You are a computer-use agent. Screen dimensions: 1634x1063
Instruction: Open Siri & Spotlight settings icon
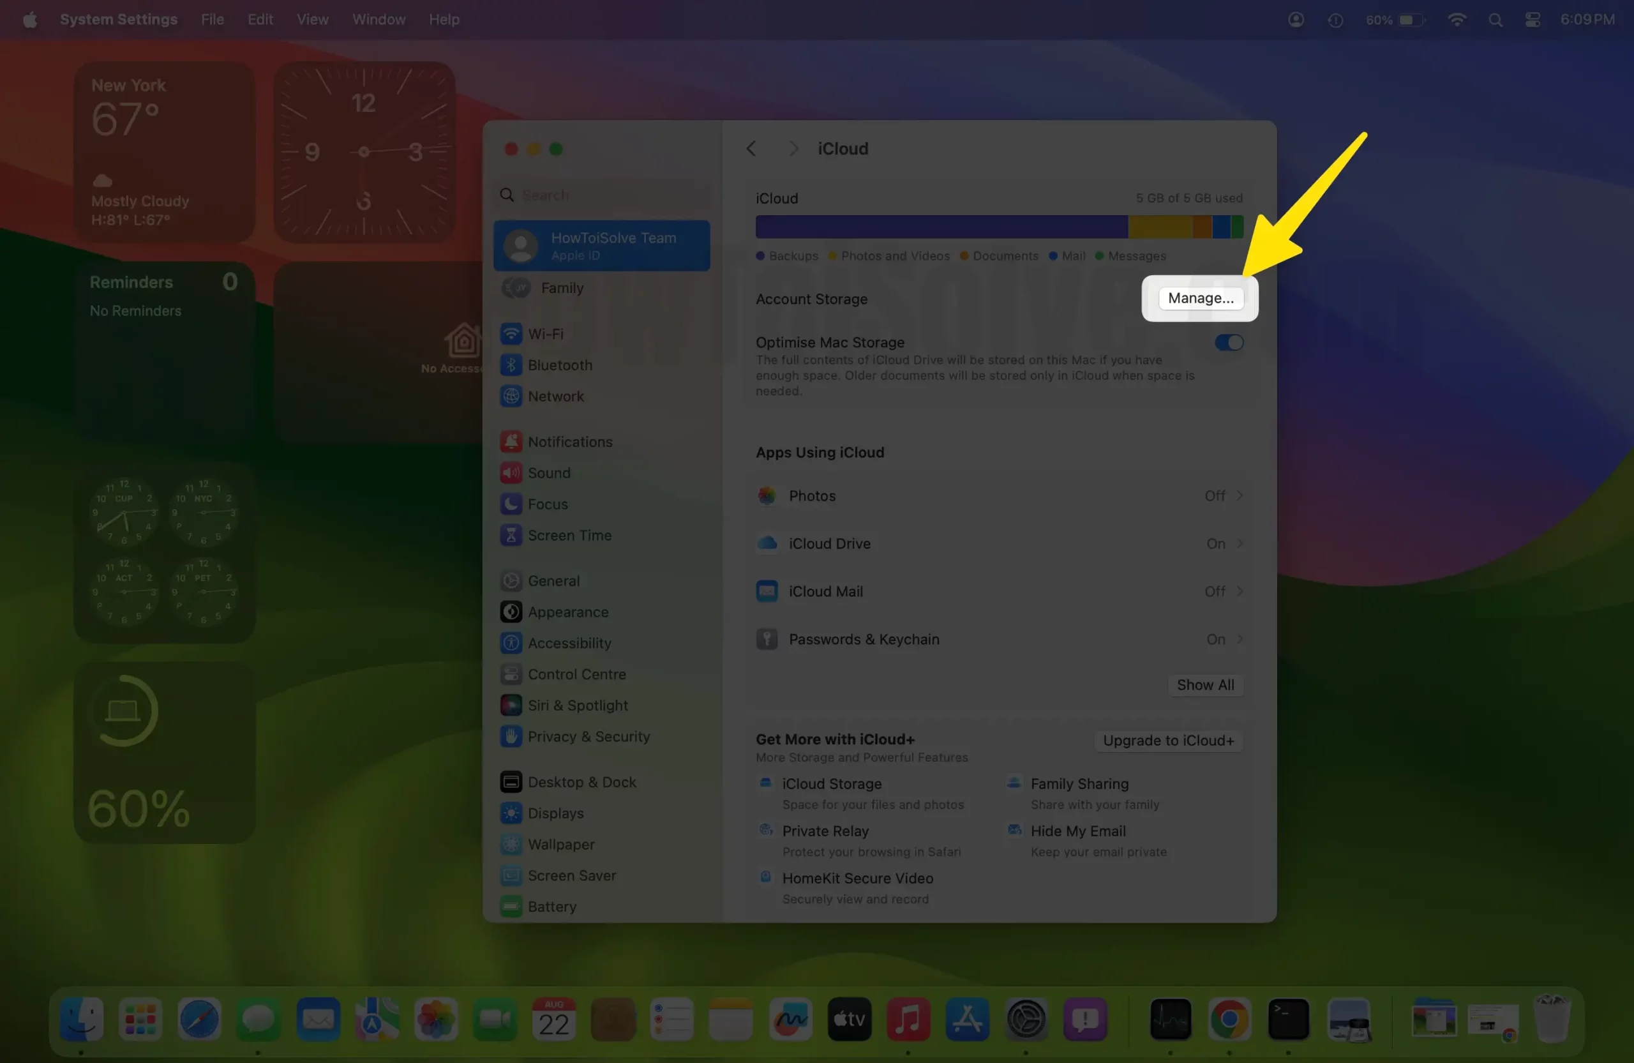[x=511, y=705]
